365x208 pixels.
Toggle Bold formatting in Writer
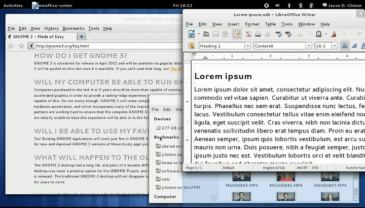345,46
